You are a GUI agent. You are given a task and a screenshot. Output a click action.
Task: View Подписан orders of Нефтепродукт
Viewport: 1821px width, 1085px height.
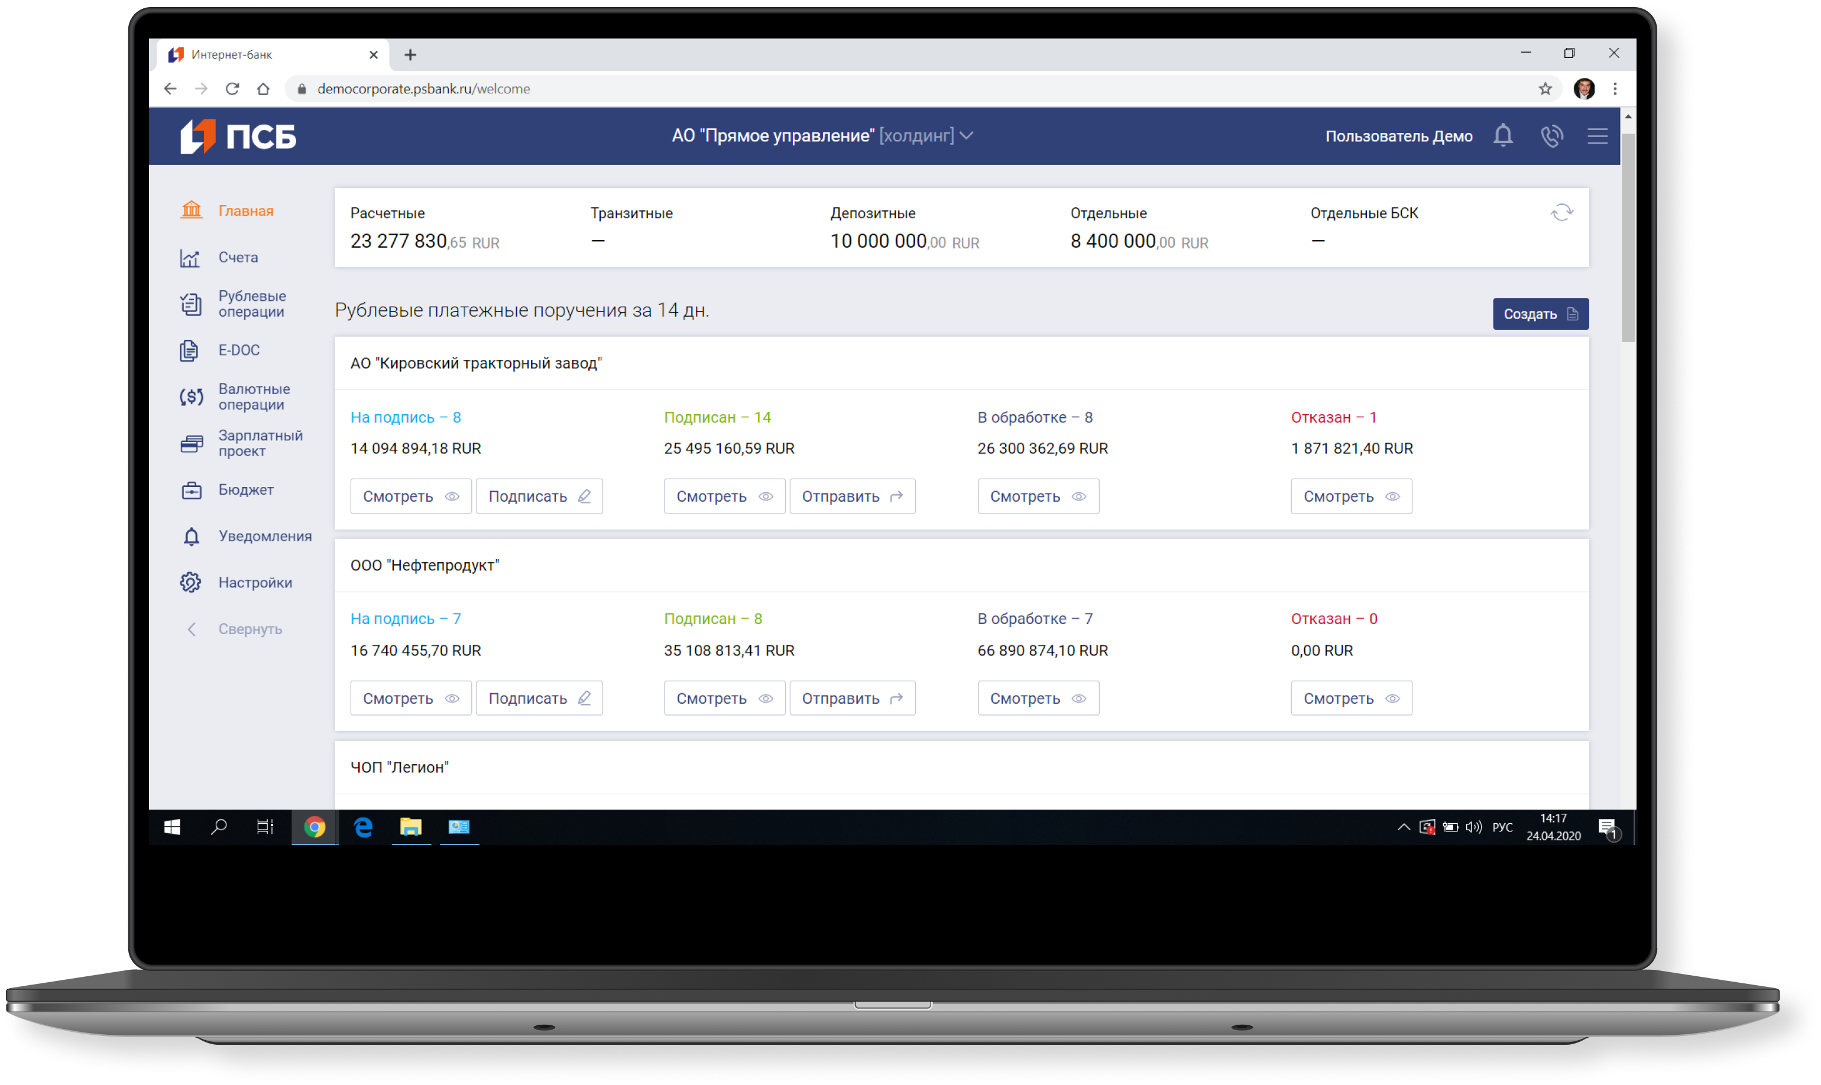[x=724, y=699]
